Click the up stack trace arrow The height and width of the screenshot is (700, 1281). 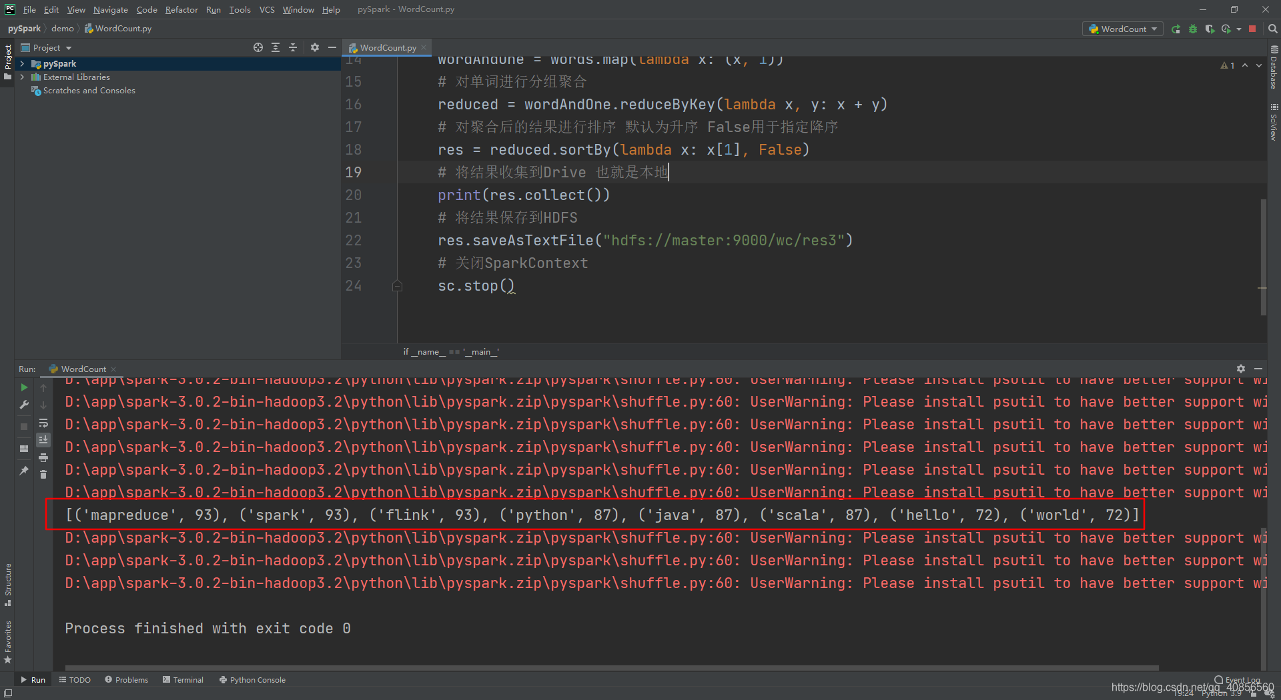tap(43, 387)
